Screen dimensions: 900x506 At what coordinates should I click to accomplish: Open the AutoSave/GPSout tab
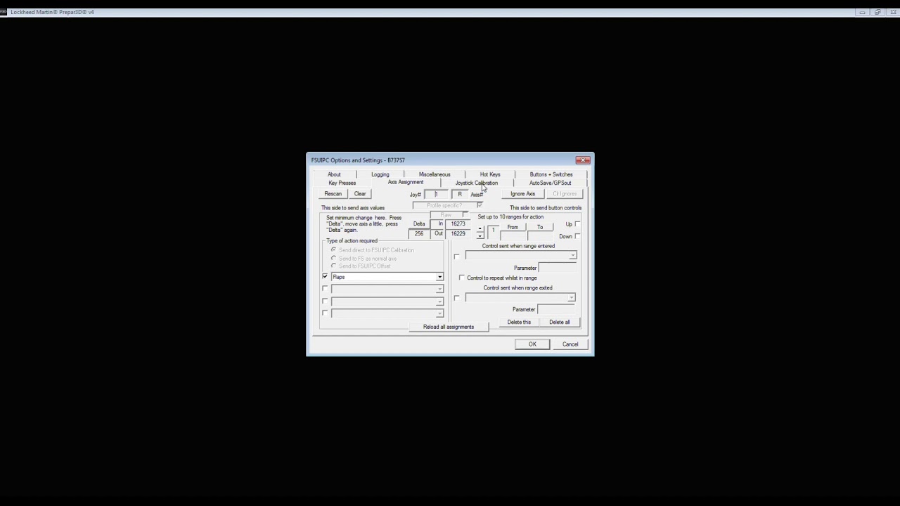click(551, 183)
